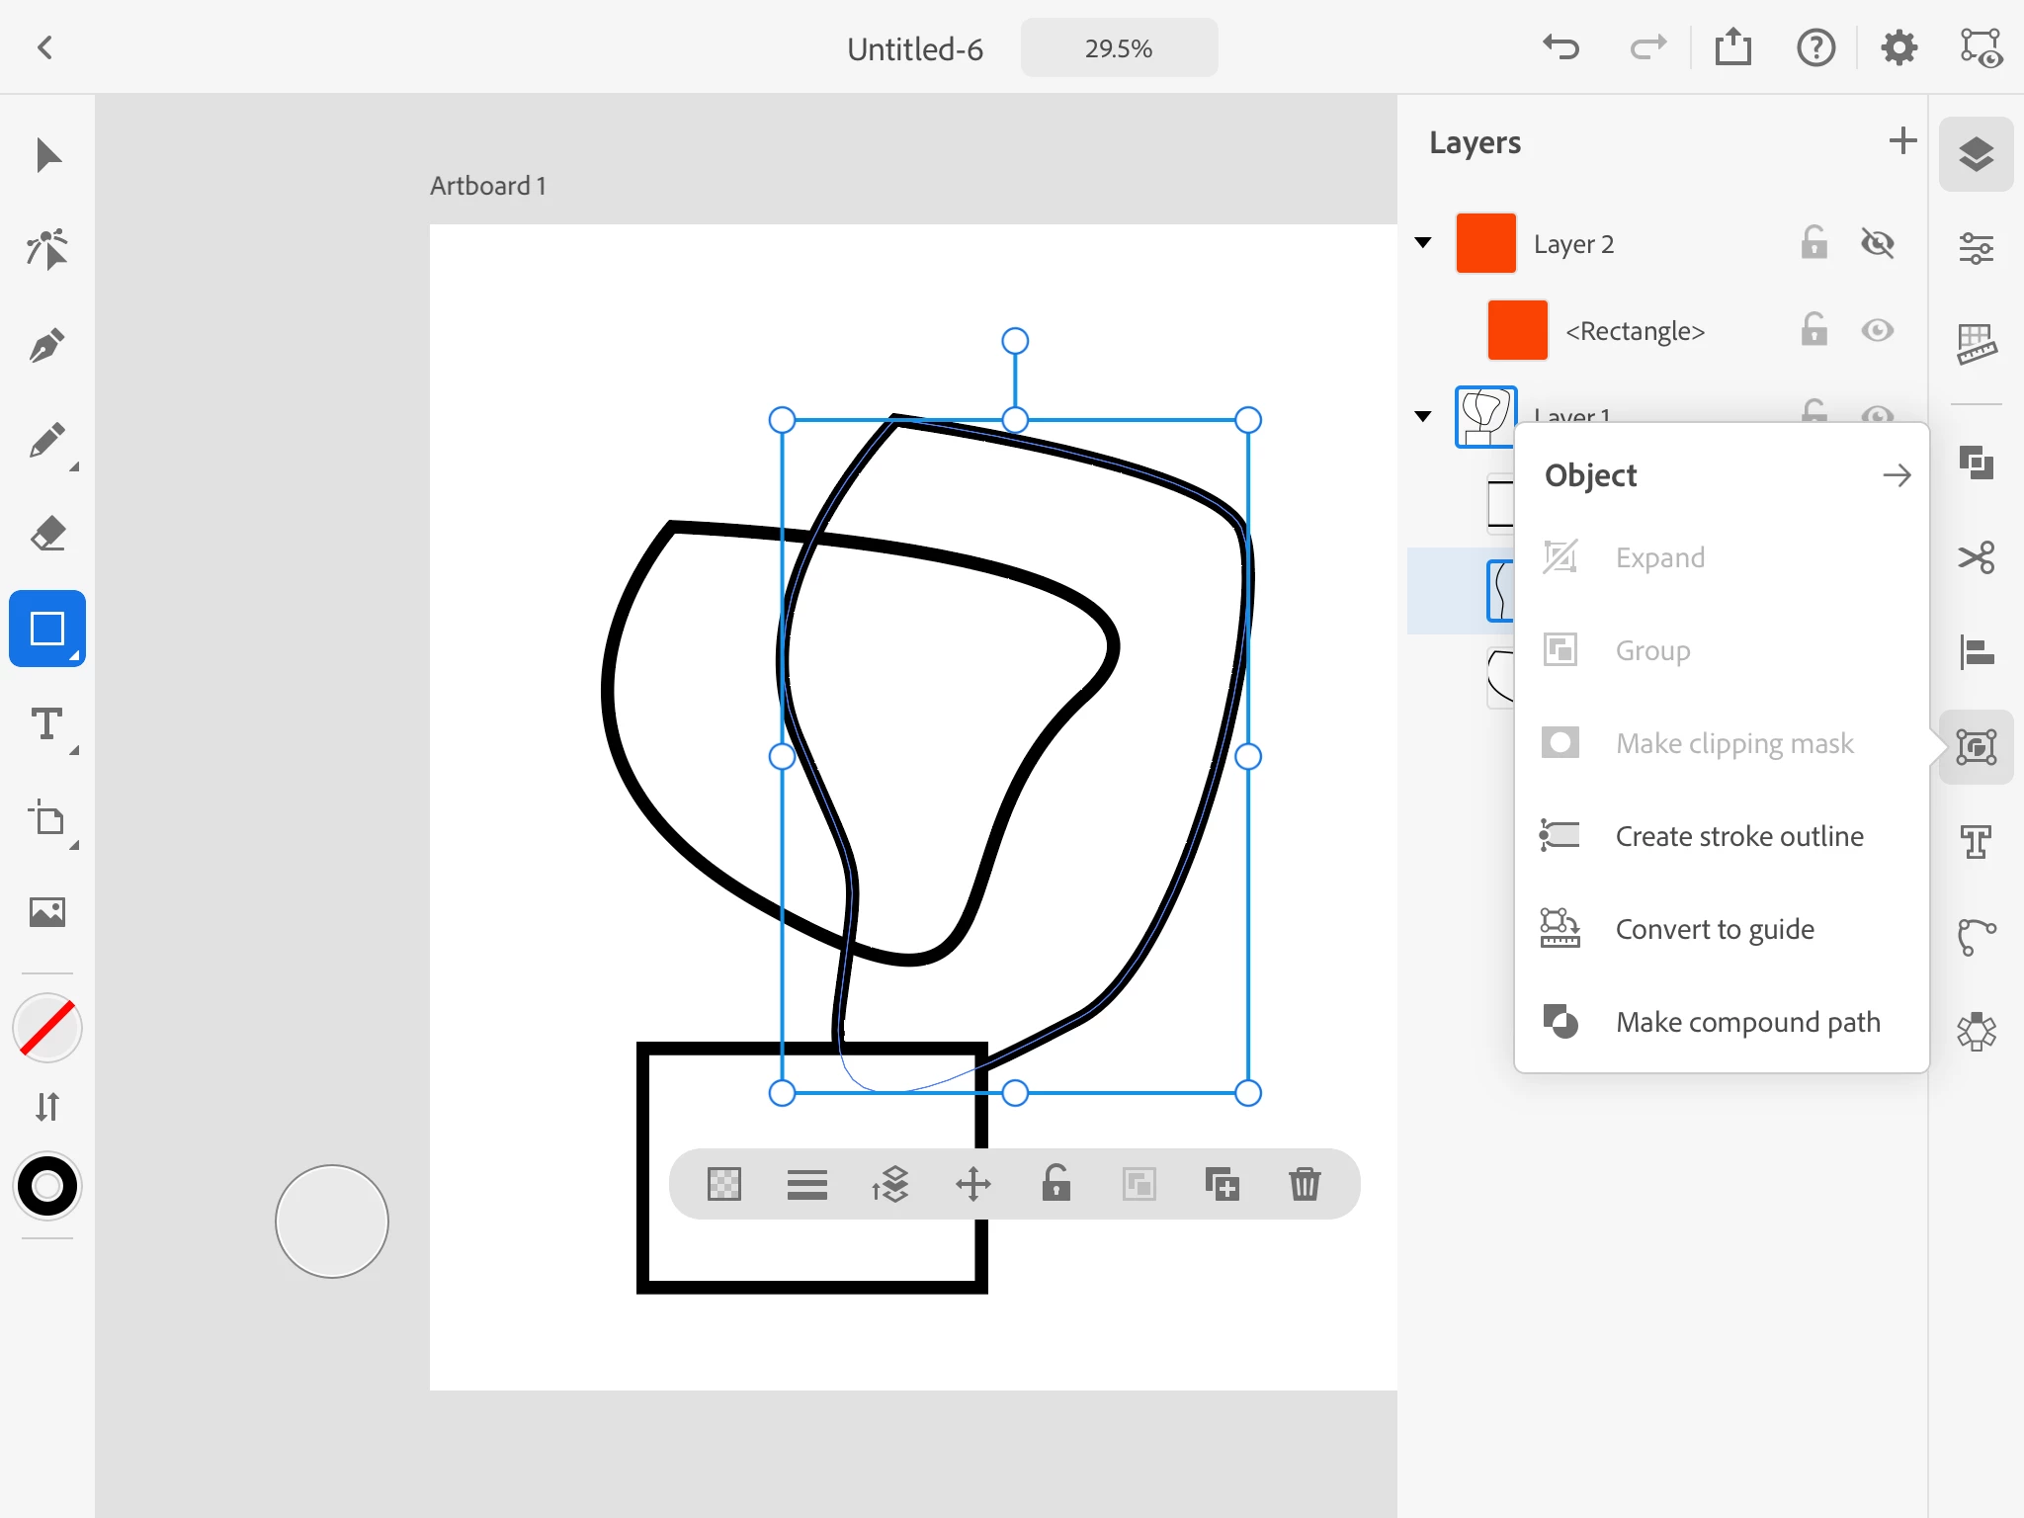The height and width of the screenshot is (1518, 2024).
Task: Select the Eraser tool
Action: [46, 534]
